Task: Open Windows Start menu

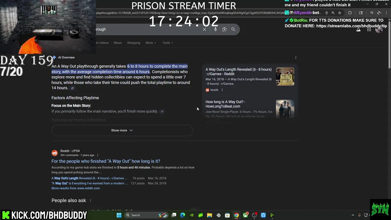Action: 119,215
